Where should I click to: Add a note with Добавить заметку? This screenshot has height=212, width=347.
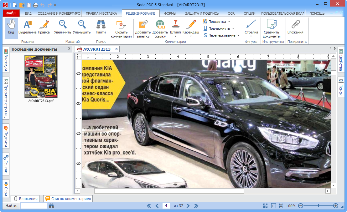[143, 29]
